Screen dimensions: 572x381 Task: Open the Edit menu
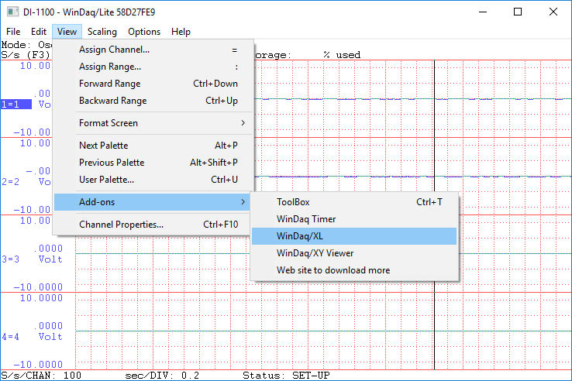click(38, 32)
